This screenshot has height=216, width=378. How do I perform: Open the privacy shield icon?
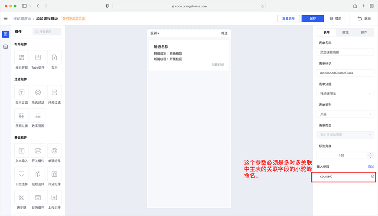tap(107, 6)
